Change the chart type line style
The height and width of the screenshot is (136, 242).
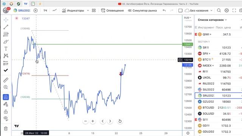54,11
